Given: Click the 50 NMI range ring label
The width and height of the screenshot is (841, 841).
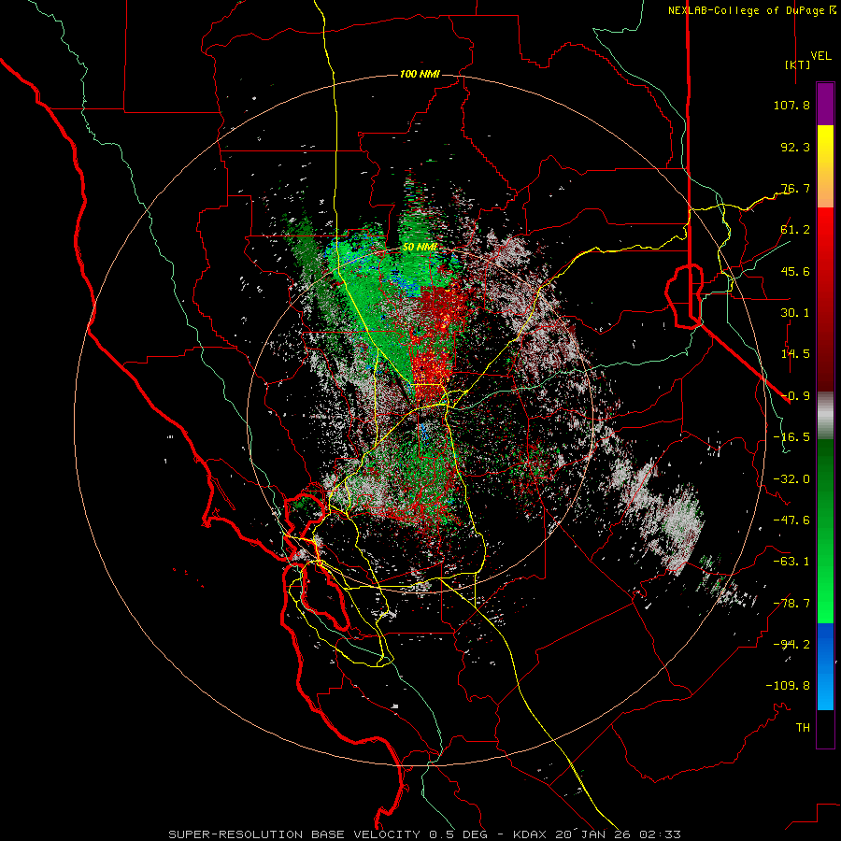Looking at the screenshot, I should pos(420,248).
